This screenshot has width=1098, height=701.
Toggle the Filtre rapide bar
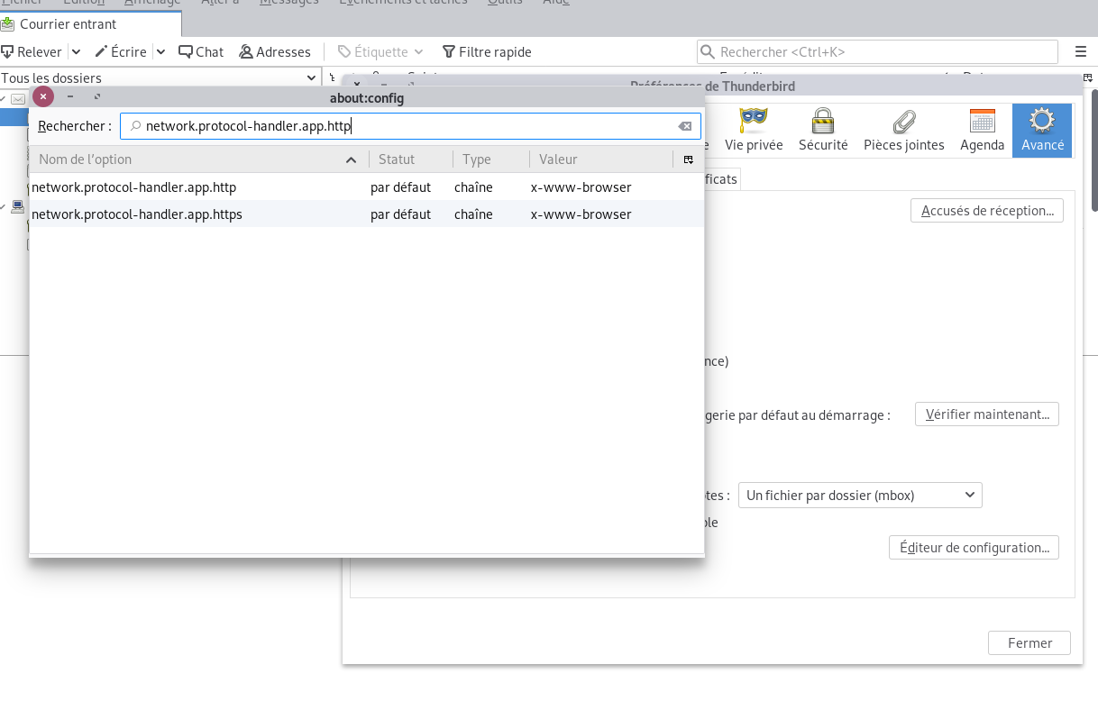487,52
